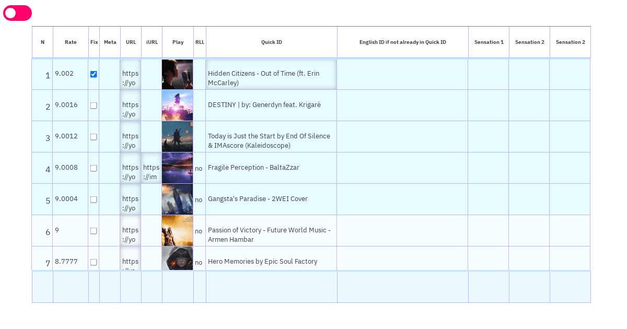Check the Fix checkbox for DESTINY row
This screenshot has width=627, height=329.
(x=94, y=105)
